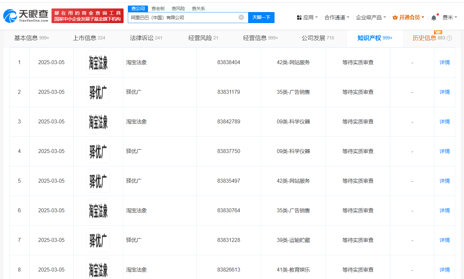Open the 费米 user account menu
This screenshot has height=279, width=464.
point(450,17)
